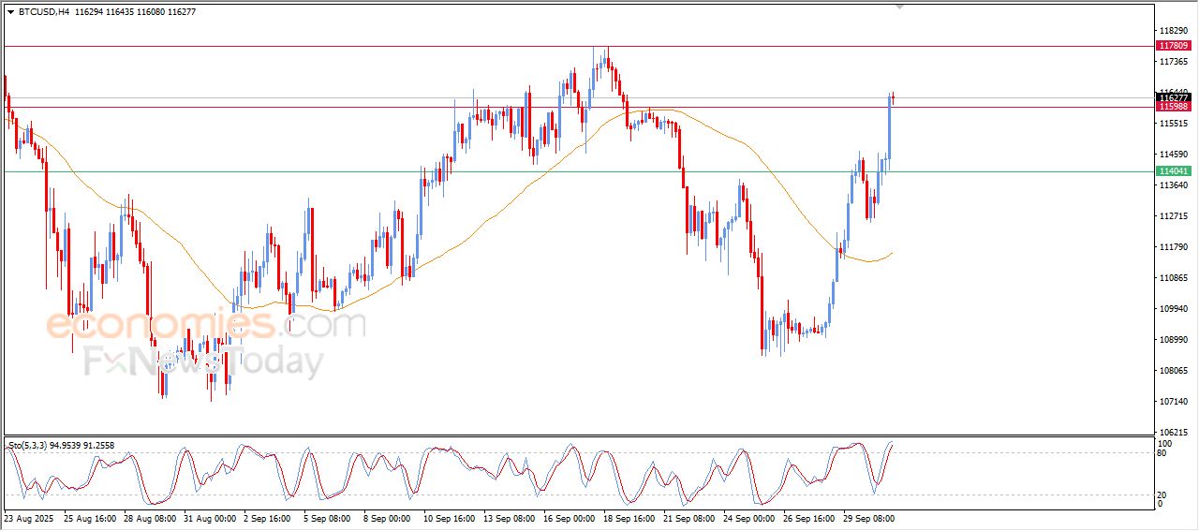
Task: Click the stochastic 20 level label
Action: click(1163, 494)
